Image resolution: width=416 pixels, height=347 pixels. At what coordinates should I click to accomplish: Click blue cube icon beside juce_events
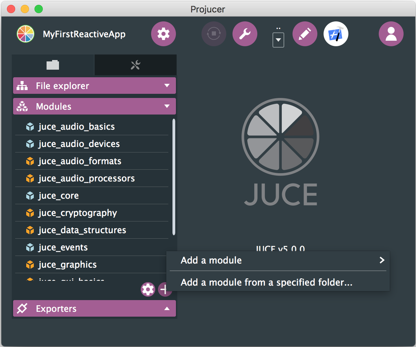tap(30, 247)
